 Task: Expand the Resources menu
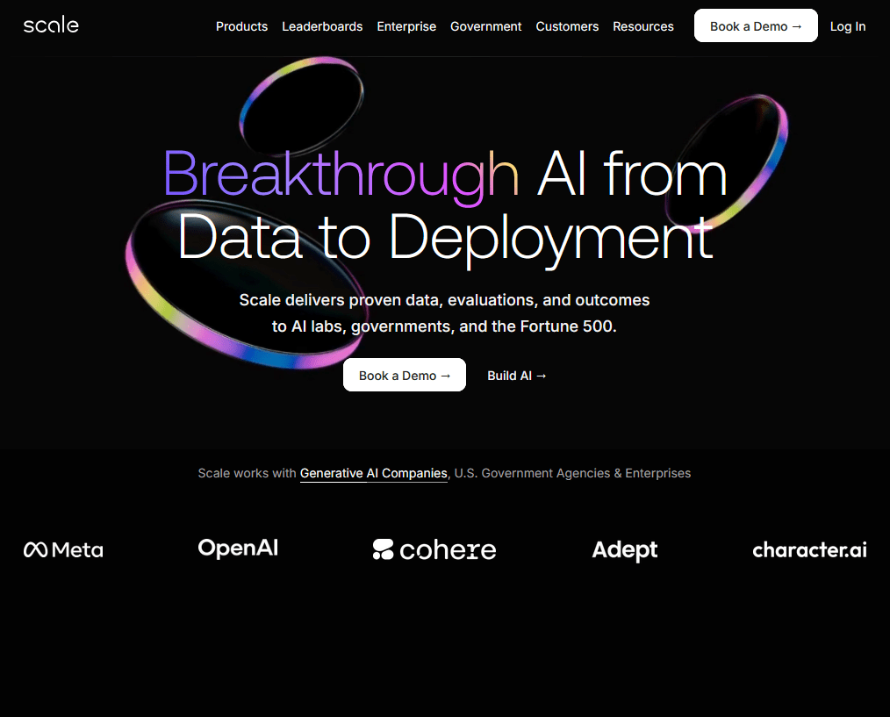coord(642,26)
